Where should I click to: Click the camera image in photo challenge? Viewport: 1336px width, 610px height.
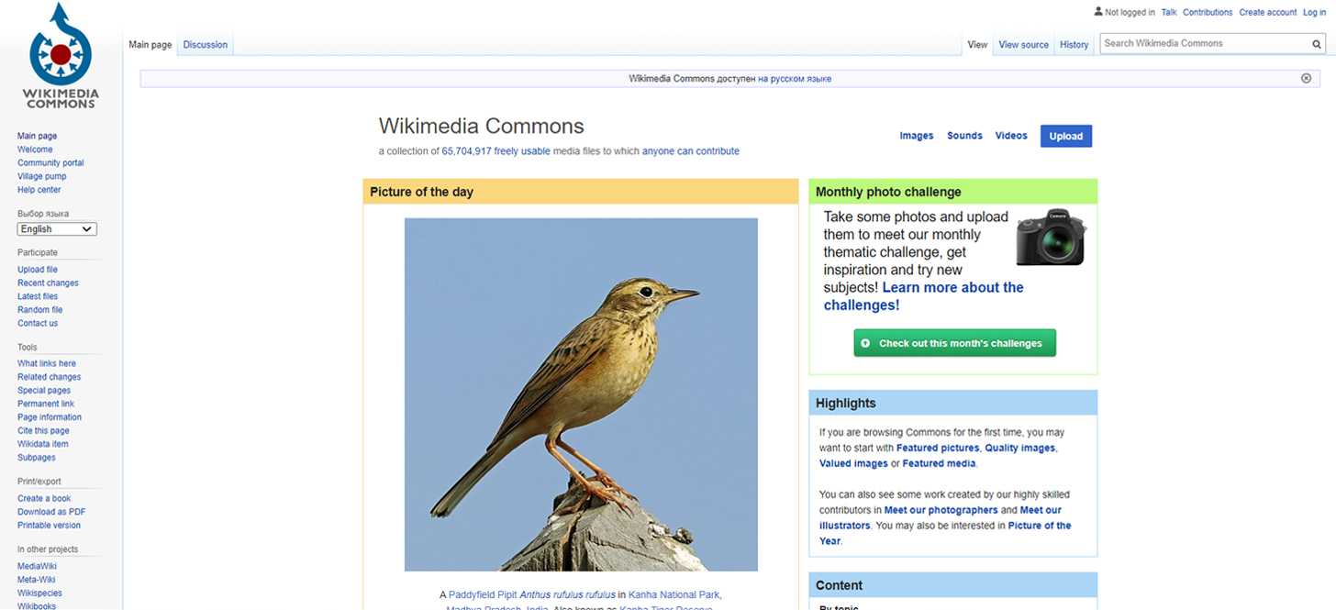(x=1051, y=238)
